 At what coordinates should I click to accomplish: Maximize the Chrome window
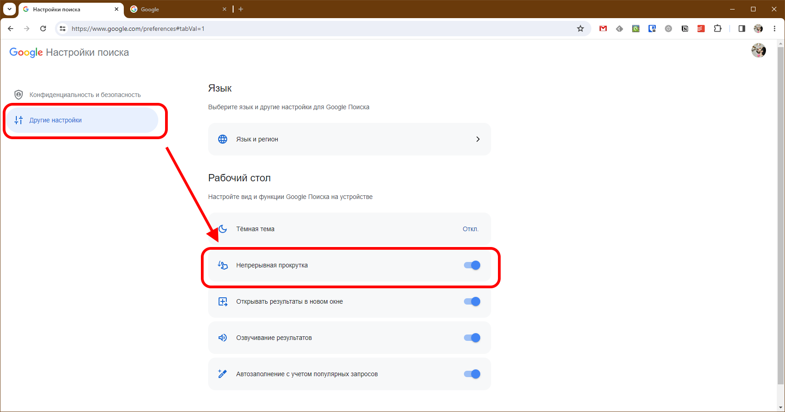(753, 9)
